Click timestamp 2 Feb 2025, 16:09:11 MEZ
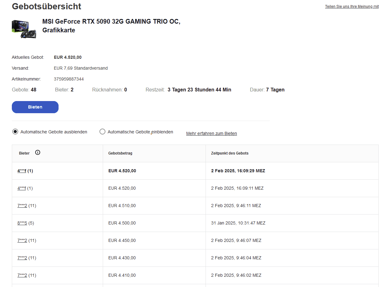Screen dimensions: 384x287 point(237,188)
